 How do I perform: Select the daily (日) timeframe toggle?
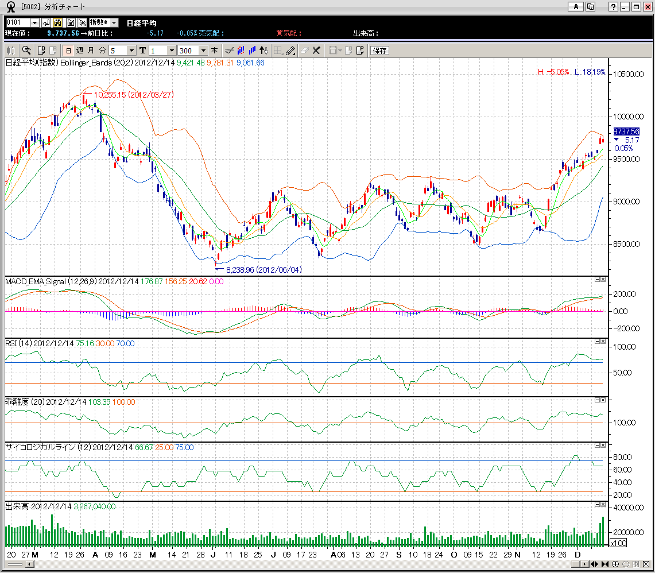[x=68, y=51]
